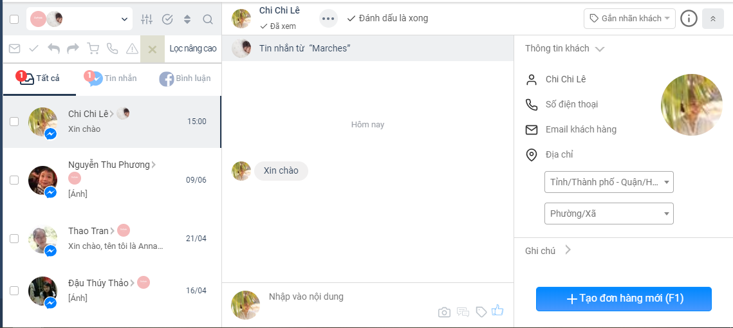Open the Tỉnh/Thành phố - Quận/Huyện dropdown

(609, 182)
